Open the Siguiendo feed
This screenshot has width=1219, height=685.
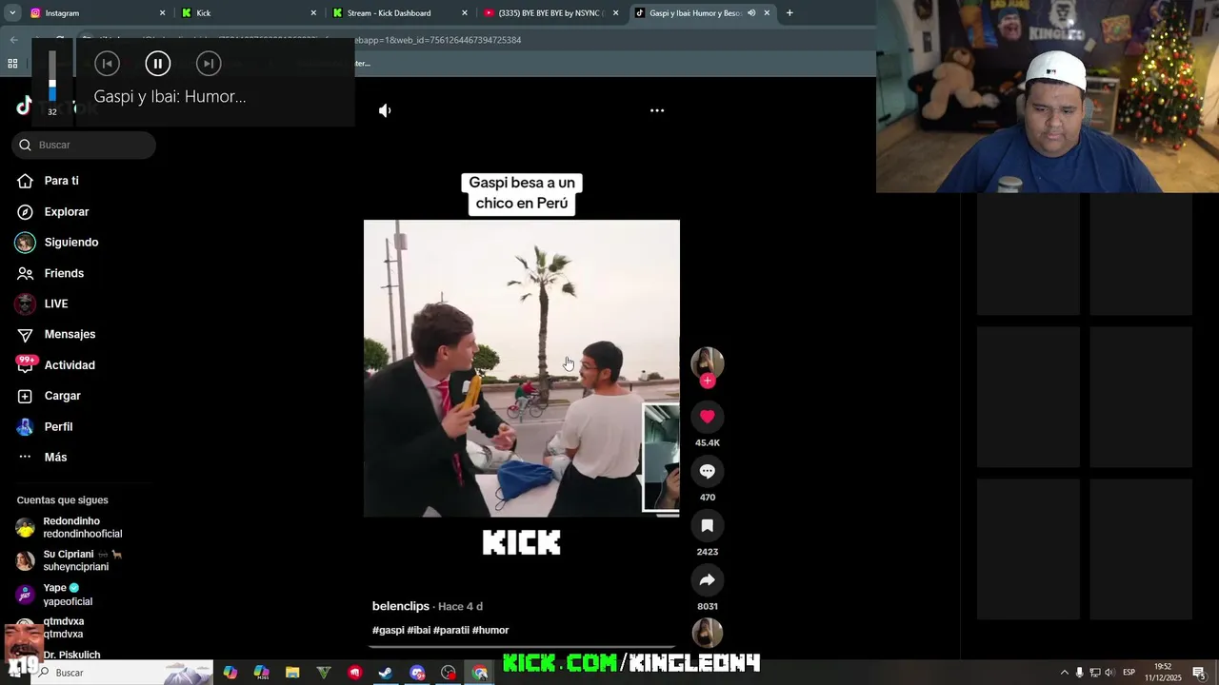(70, 243)
